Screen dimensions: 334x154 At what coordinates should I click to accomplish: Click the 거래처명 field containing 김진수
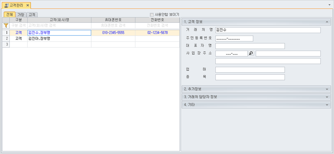(268, 30)
